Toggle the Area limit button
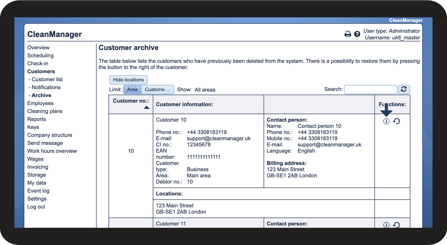Image resolution: width=447 pixels, height=245 pixels. coord(132,90)
